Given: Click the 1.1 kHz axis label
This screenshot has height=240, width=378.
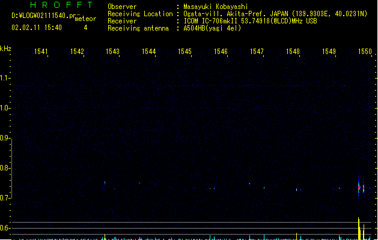Looking at the screenshot, I should point(5,78).
